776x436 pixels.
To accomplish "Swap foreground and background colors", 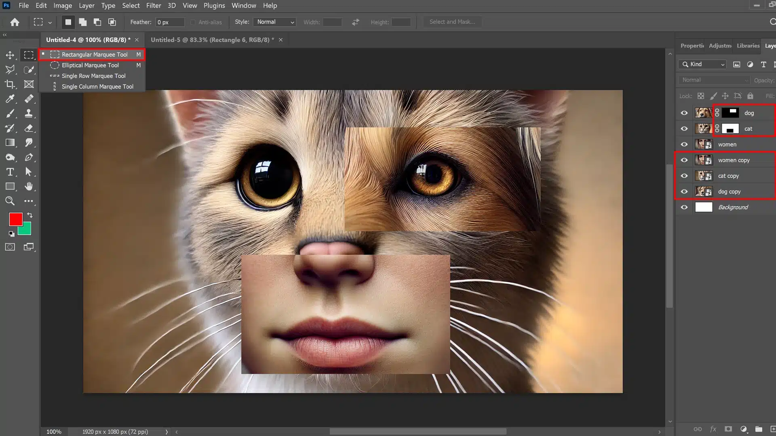I will (30, 215).
